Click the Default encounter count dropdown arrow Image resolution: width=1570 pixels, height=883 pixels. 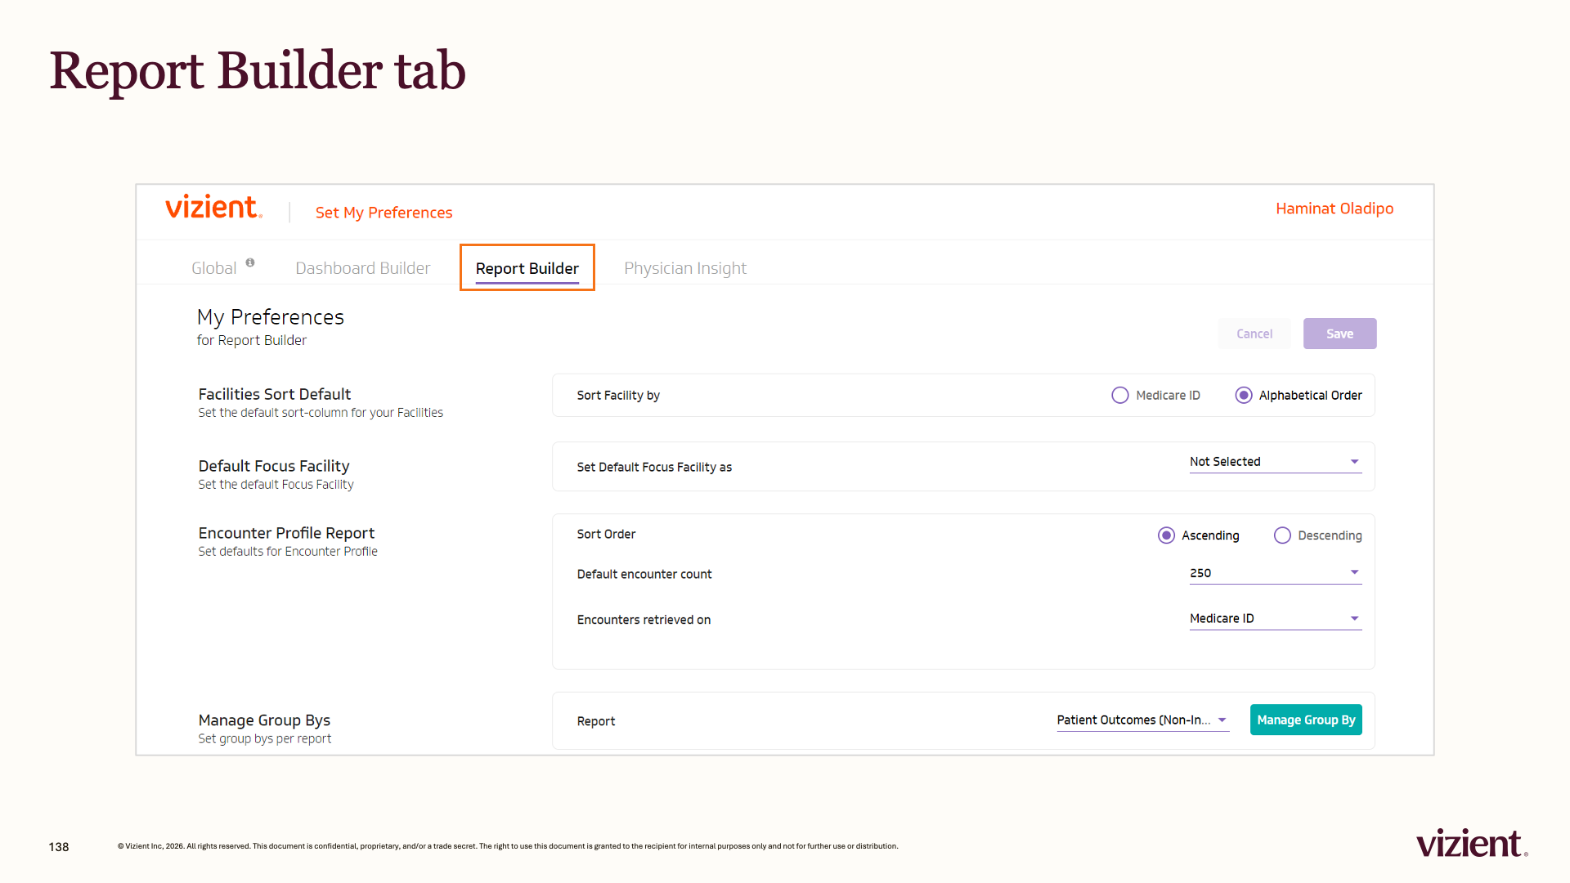[1355, 572]
